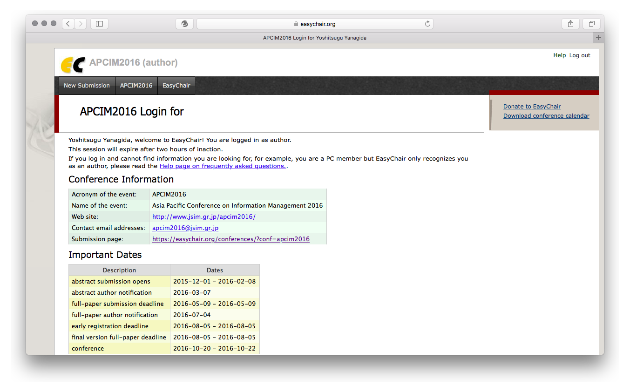Click the 'Contact email addresses:' label
This screenshot has height=392, width=630.
108,228
